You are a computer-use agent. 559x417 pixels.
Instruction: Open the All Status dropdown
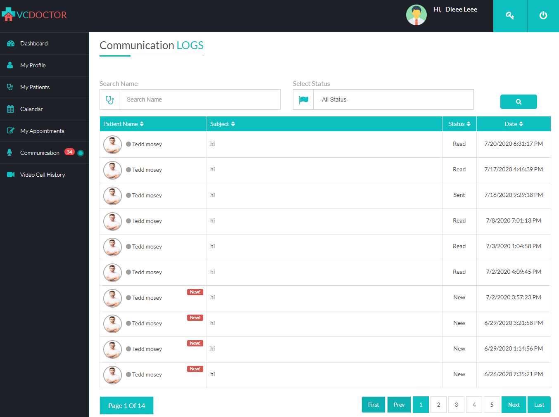[x=393, y=100]
